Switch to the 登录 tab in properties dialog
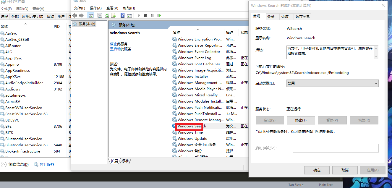The height and width of the screenshot is (188, 392). (271, 17)
